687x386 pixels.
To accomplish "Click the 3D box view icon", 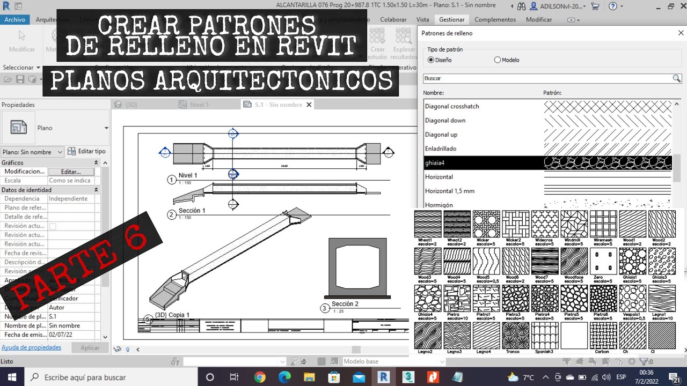I will tap(32, 79).
